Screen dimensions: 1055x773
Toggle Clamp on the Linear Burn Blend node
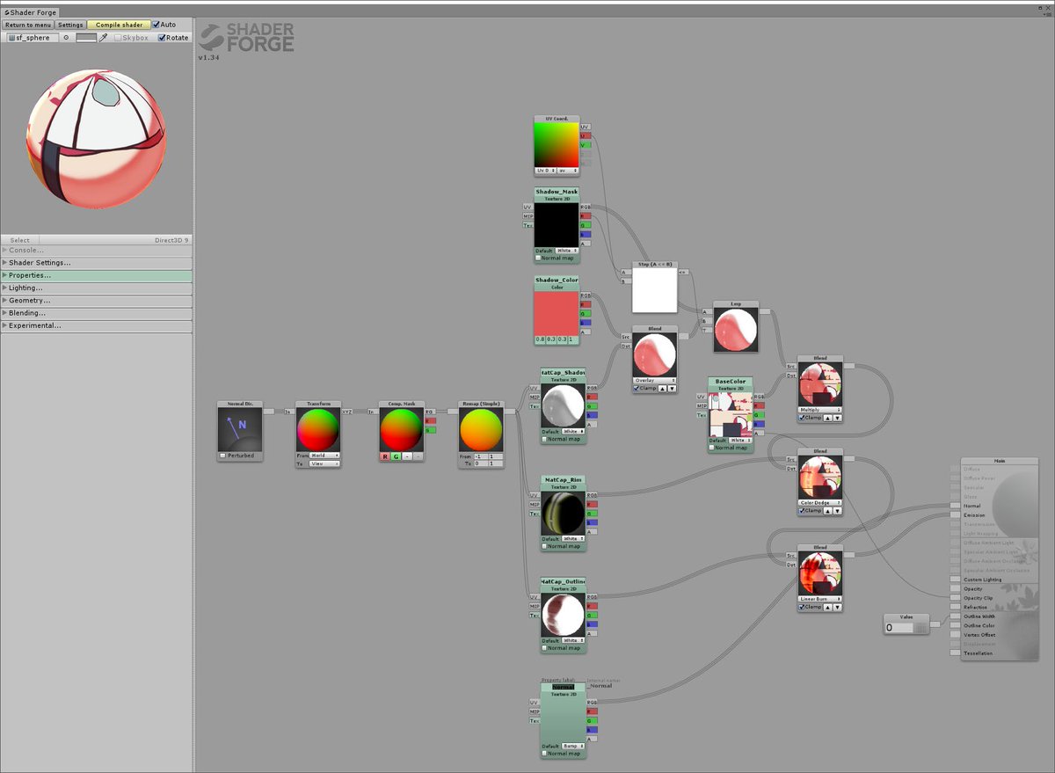[x=802, y=607]
